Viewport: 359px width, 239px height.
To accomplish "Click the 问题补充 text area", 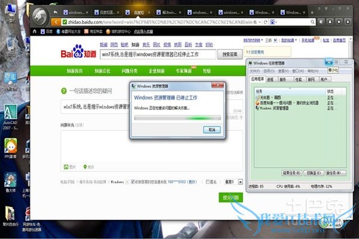I will (151, 146).
